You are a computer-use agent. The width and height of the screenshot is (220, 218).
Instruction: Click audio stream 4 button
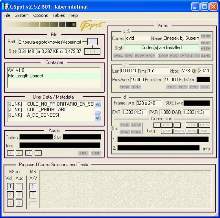click(38, 153)
